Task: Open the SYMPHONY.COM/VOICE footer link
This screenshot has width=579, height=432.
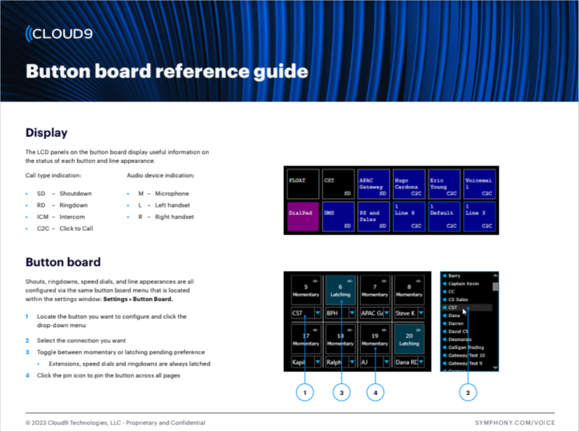Action: (x=515, y=423)
